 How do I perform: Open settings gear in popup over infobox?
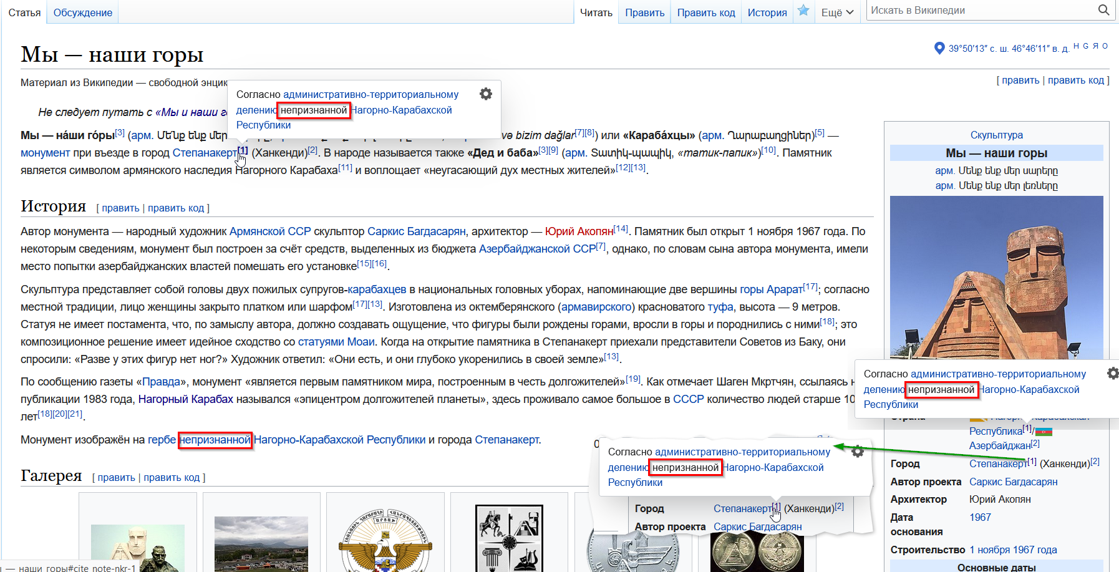(1113, 373)
